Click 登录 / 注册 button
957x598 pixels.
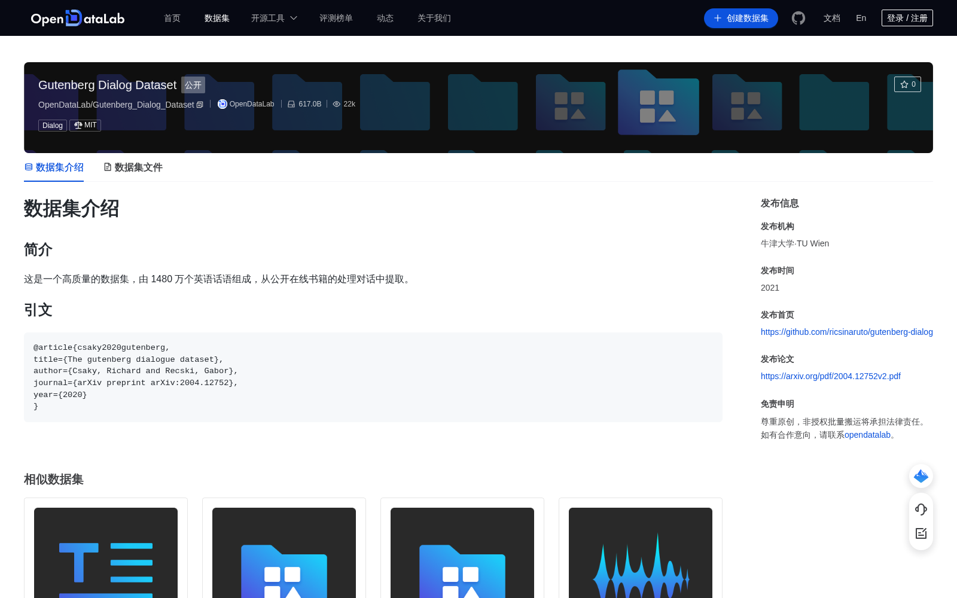pyautogui.click(x=907, y=18)
